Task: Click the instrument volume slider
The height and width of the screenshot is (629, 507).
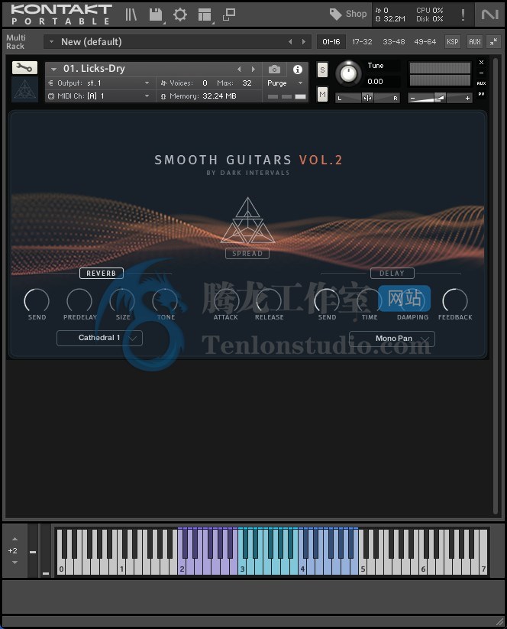Action: point(440,98)
